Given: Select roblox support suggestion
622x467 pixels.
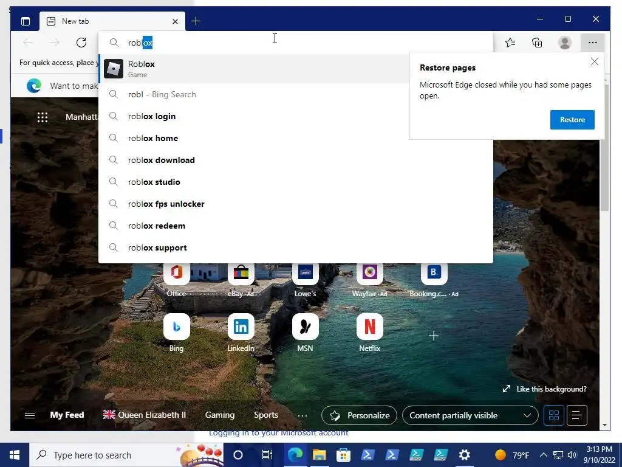Looking at the screenshot, I should tap(296, 247).
